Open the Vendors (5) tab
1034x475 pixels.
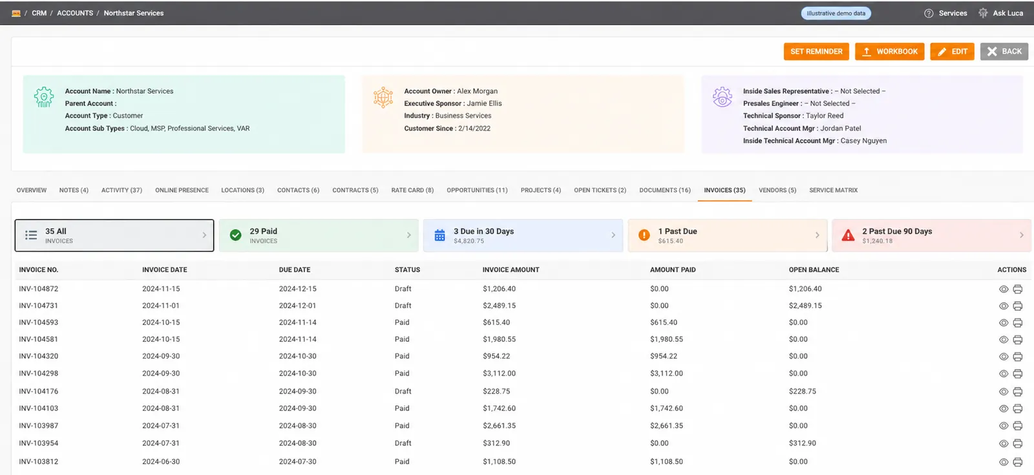(777, 191)
